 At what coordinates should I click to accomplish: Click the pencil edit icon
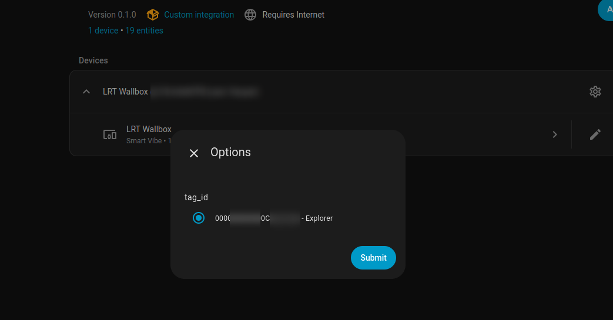click(595, 134)
